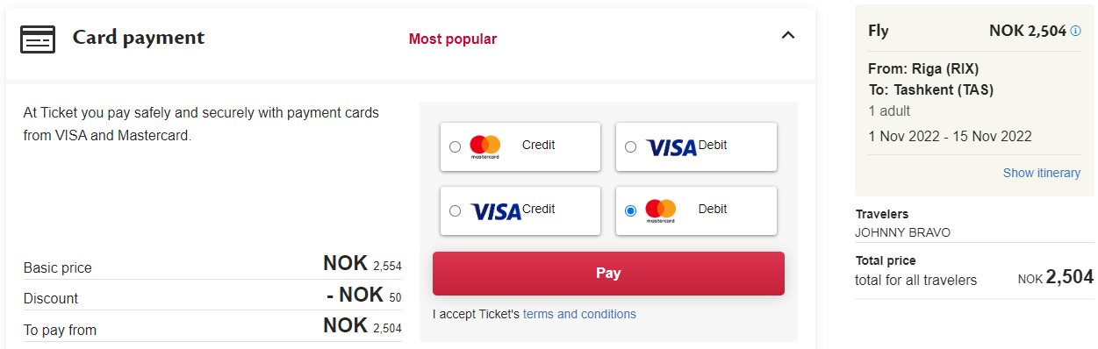The width and height of the screenshot is (1098, 349).
Task: Click the VISA logo in Credit option
Action: pyautogui.click(x=496, y=211)
